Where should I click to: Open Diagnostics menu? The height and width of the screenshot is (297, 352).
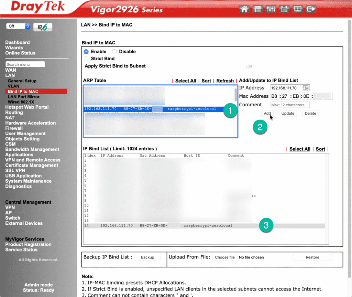(19, 187)
